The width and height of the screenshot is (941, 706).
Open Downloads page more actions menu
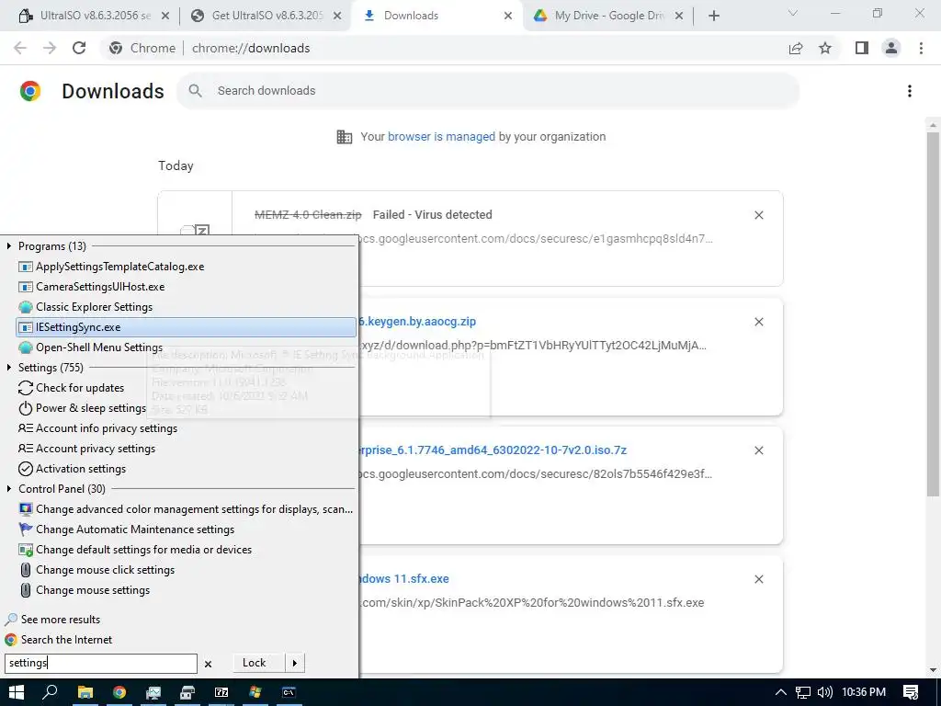(910, 91)
